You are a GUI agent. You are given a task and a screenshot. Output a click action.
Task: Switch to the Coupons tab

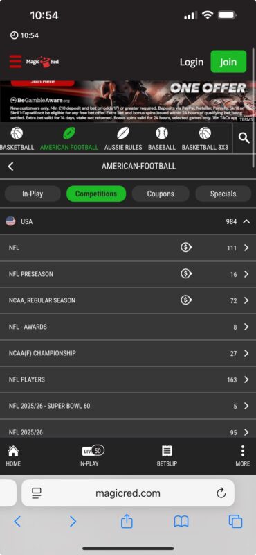point(161,194)
